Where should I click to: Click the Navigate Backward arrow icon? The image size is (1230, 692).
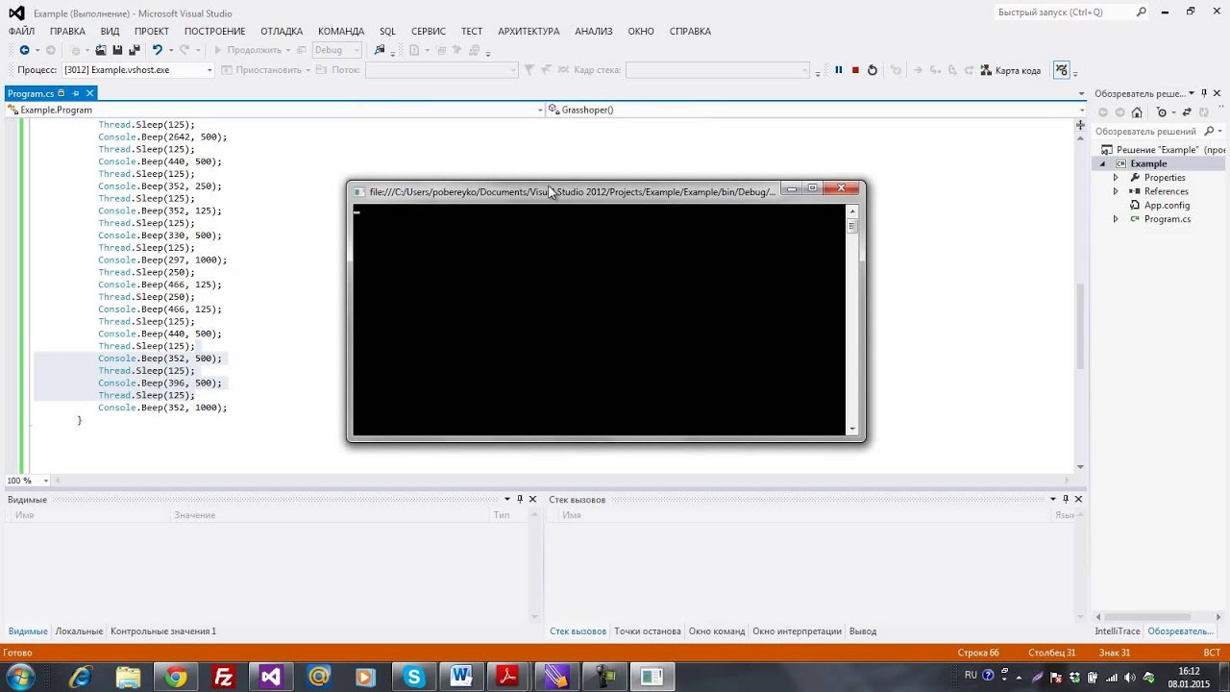click(24, 50)
